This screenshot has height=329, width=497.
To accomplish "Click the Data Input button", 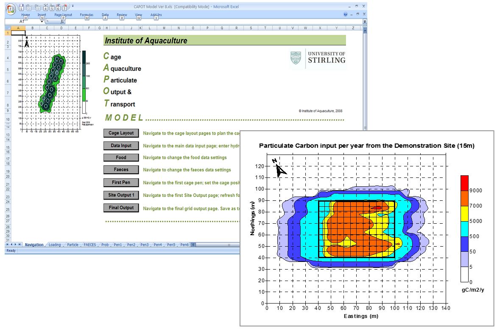I will 121,146.
